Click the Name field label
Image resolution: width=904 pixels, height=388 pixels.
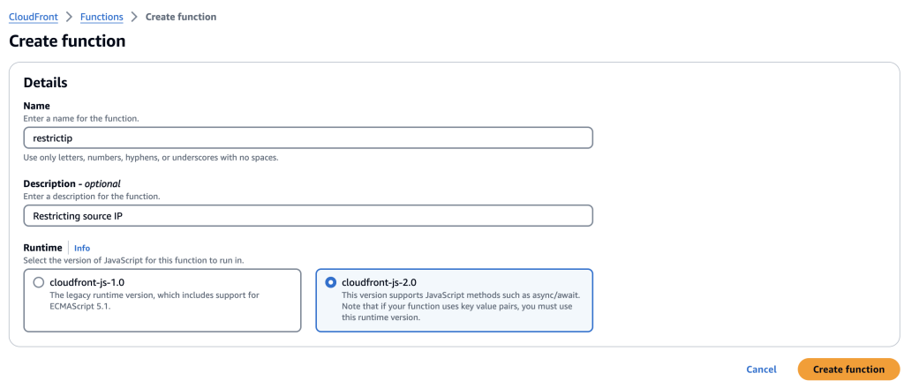point(36,106)
